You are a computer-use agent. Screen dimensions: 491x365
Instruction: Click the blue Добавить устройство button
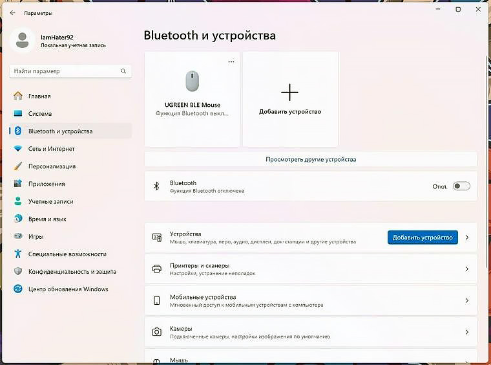point(423,238)
